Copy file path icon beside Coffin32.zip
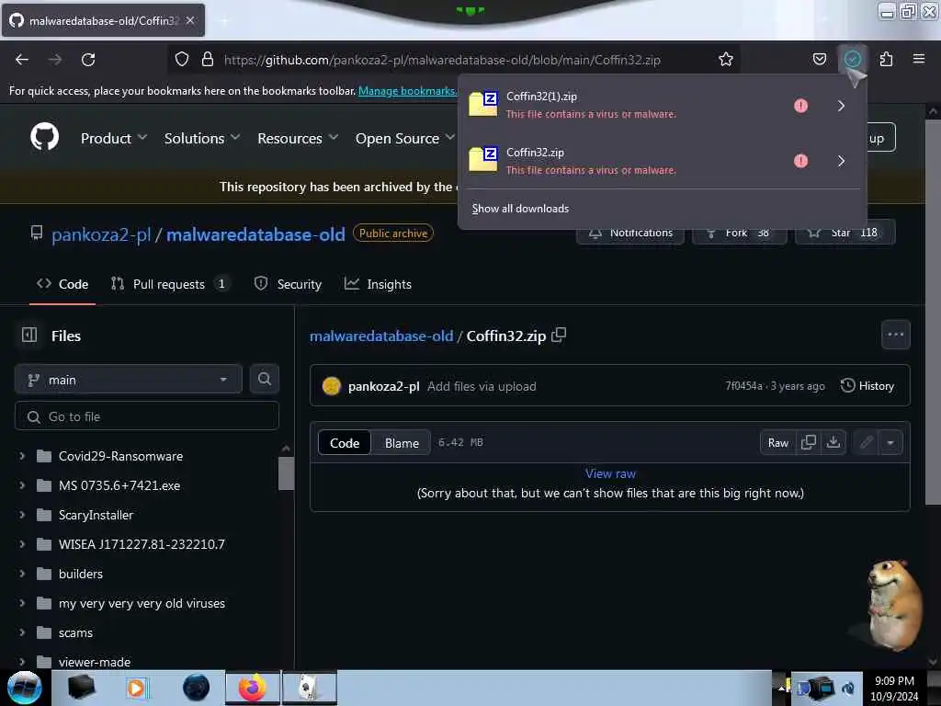The height and width of the screenshot is (706, 941). (559, 335)
